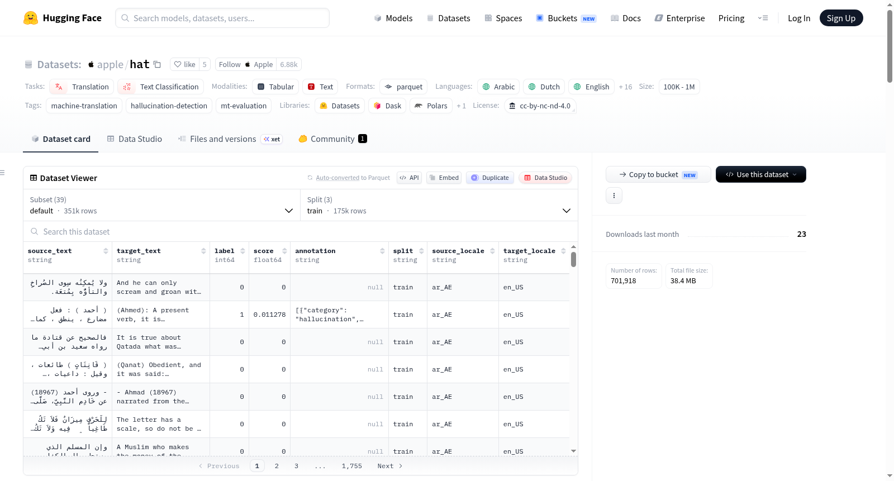Show the additional +16 languages
The image size is (894, 481).
pyautogui.click(x=625, y=87)
